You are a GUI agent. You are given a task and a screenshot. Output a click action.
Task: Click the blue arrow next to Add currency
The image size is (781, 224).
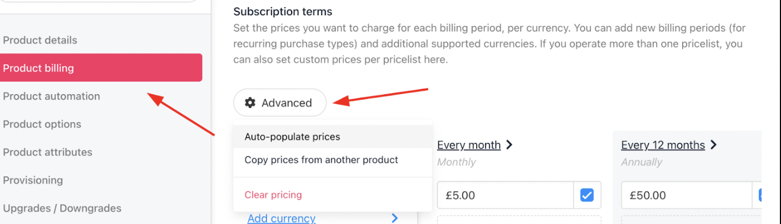[394, 218]
